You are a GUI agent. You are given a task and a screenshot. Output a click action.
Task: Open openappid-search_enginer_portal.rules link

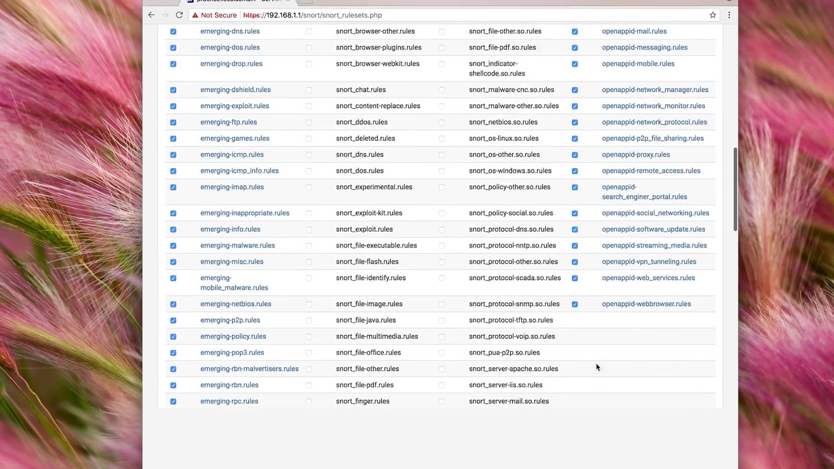click(644, 192)
